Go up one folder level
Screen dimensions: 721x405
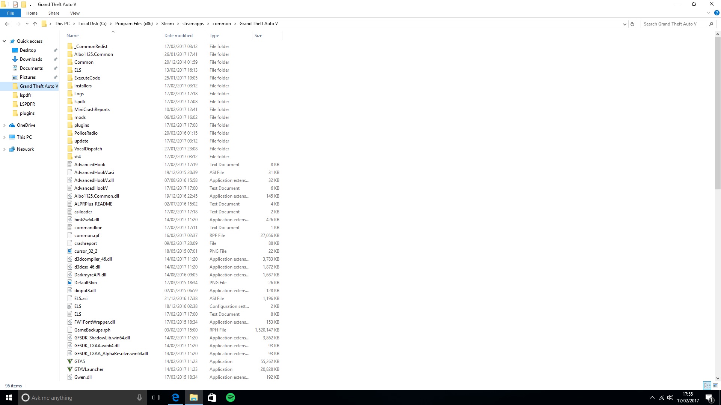click(35, 24)
